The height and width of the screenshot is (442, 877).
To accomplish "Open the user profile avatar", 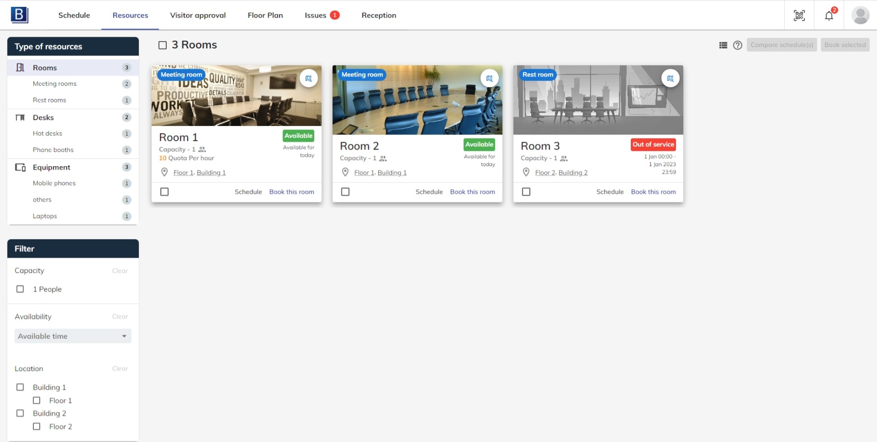I will pos(860,15).
